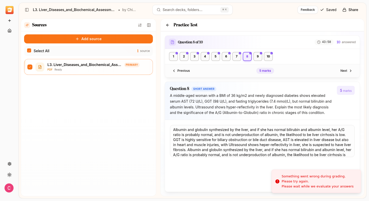Jump to question 9
Image resolution: width=369 pixels, height=201 pixels.
pos(258,56)
